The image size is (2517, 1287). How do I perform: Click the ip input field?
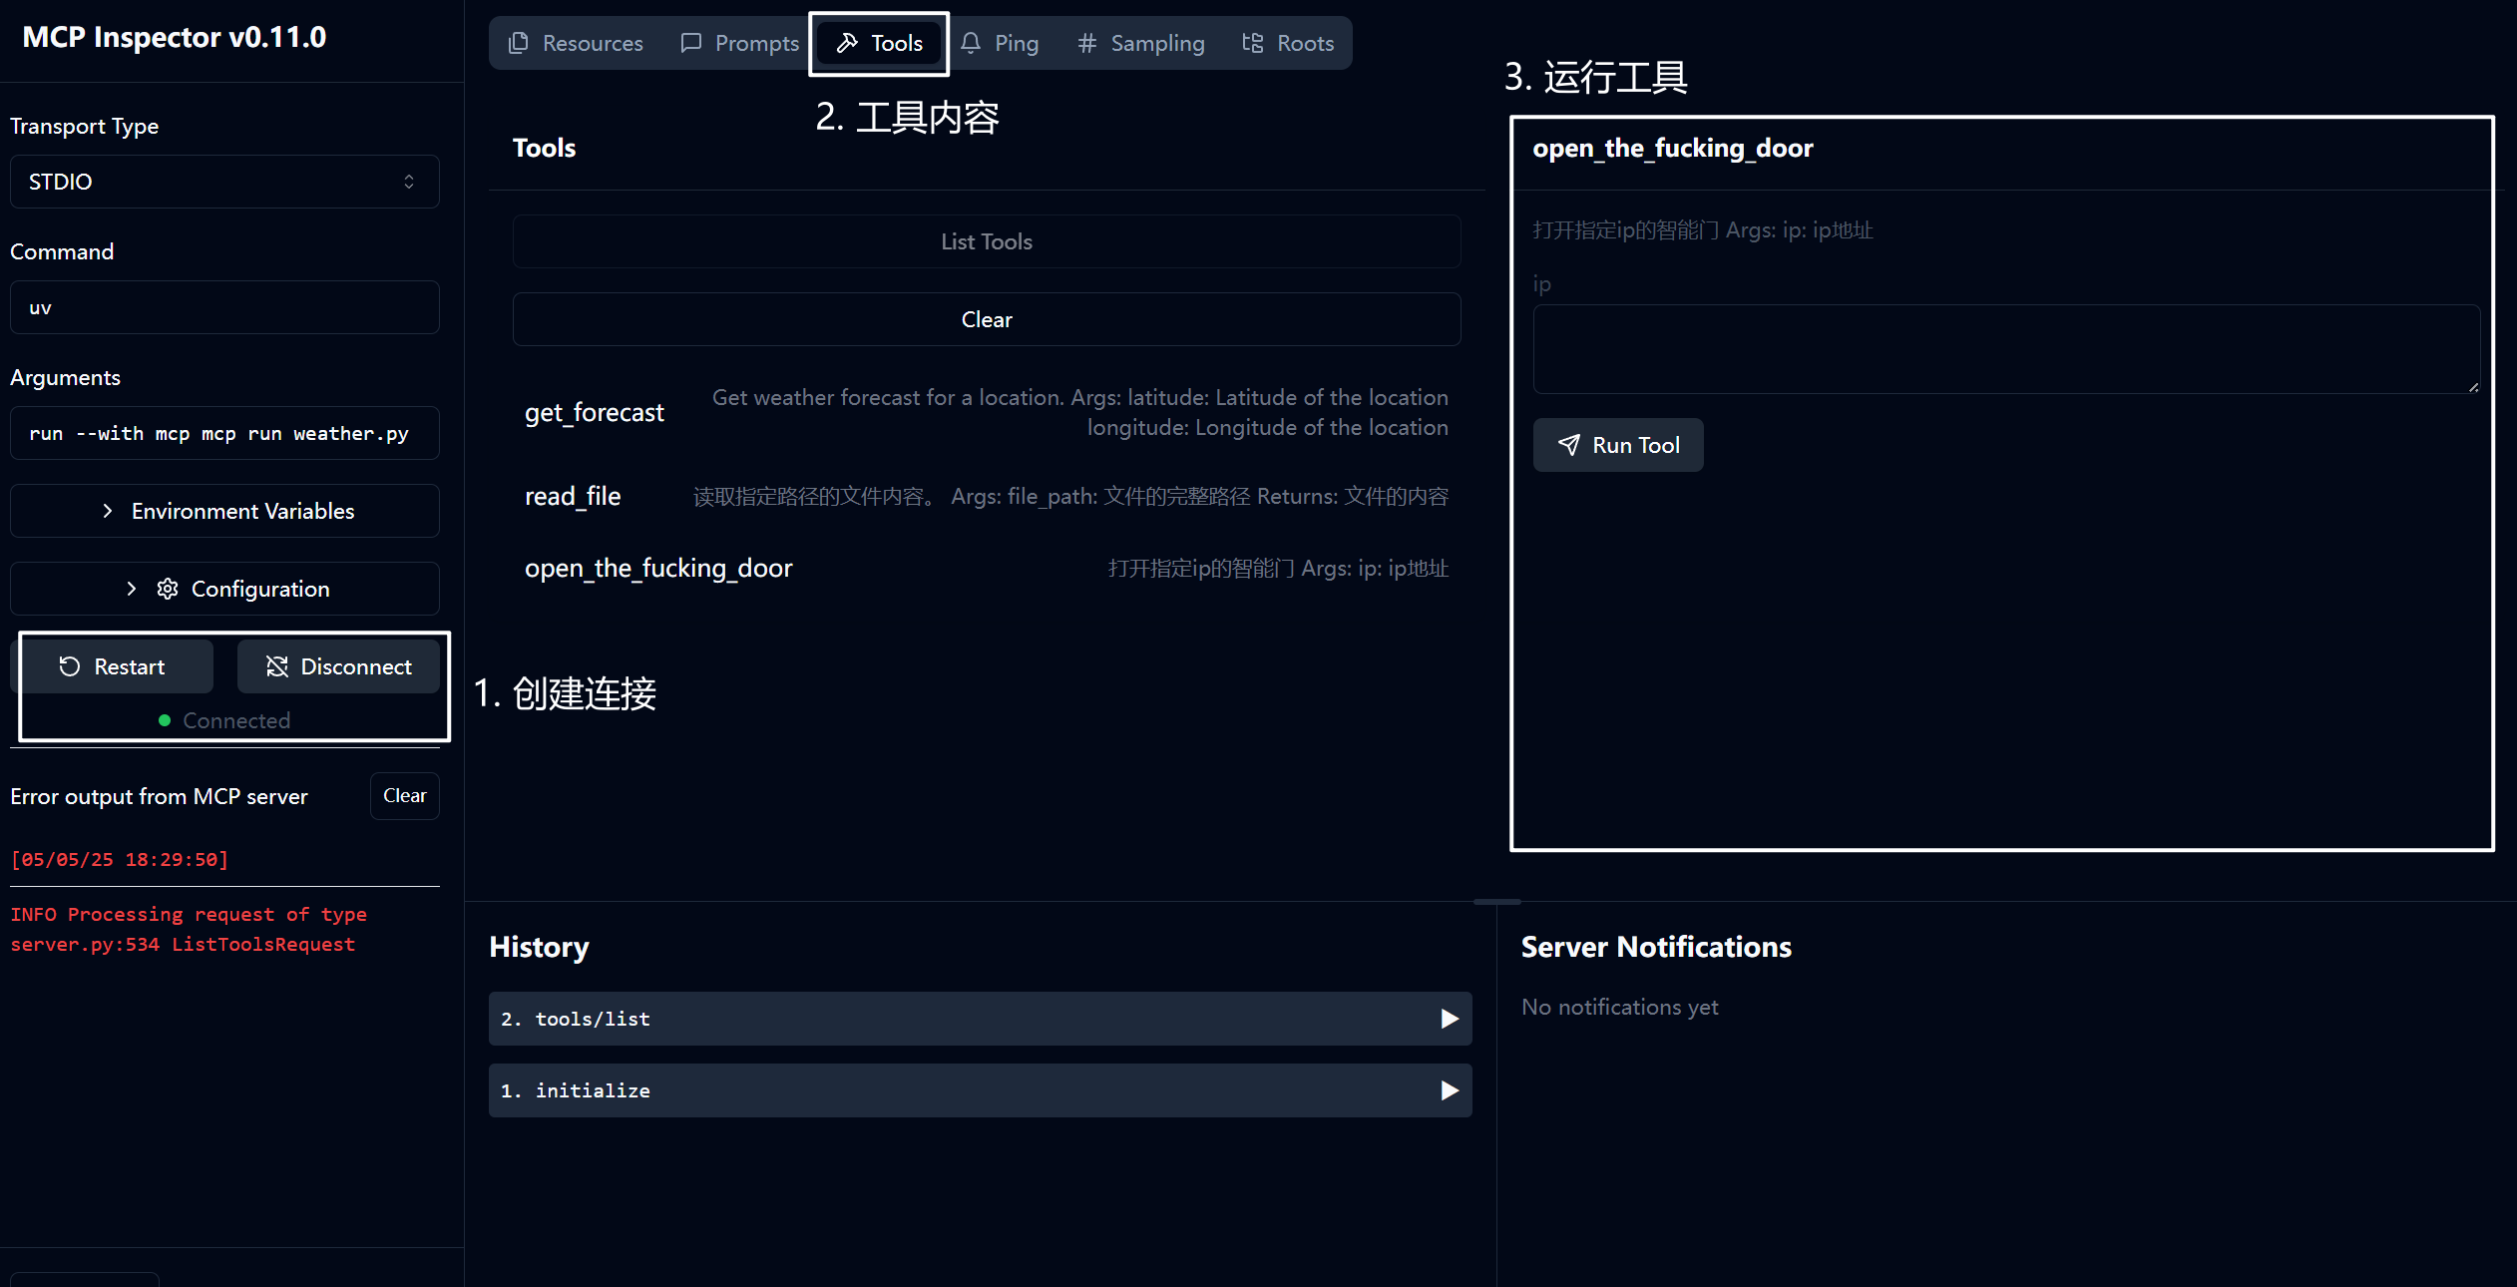(2005, 348)
